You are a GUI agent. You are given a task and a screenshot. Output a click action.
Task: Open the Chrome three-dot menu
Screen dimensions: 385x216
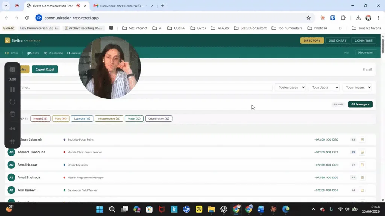[378, 18]
